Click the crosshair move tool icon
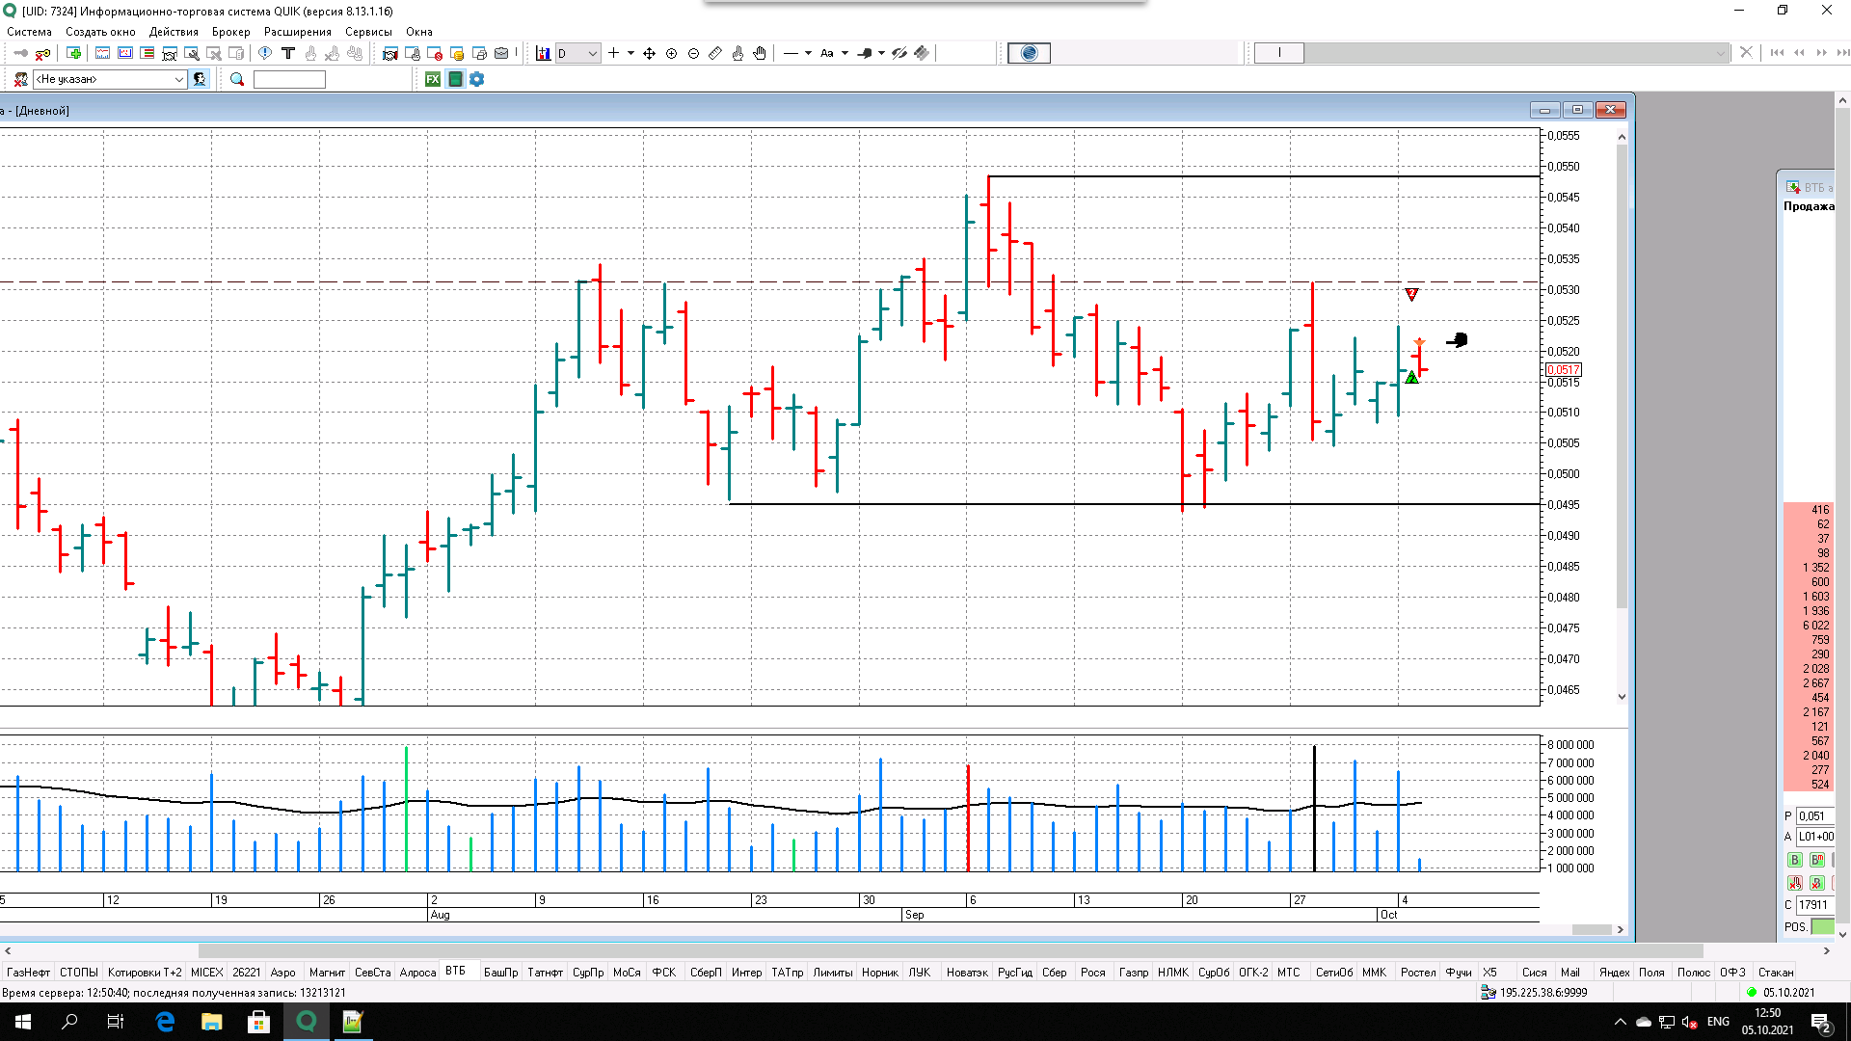1851x1041 pixels. pyautogui.click(x=649, y=53)
